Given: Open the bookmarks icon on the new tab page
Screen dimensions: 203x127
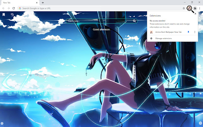Looking at the screenshot, I should (3, 15).
